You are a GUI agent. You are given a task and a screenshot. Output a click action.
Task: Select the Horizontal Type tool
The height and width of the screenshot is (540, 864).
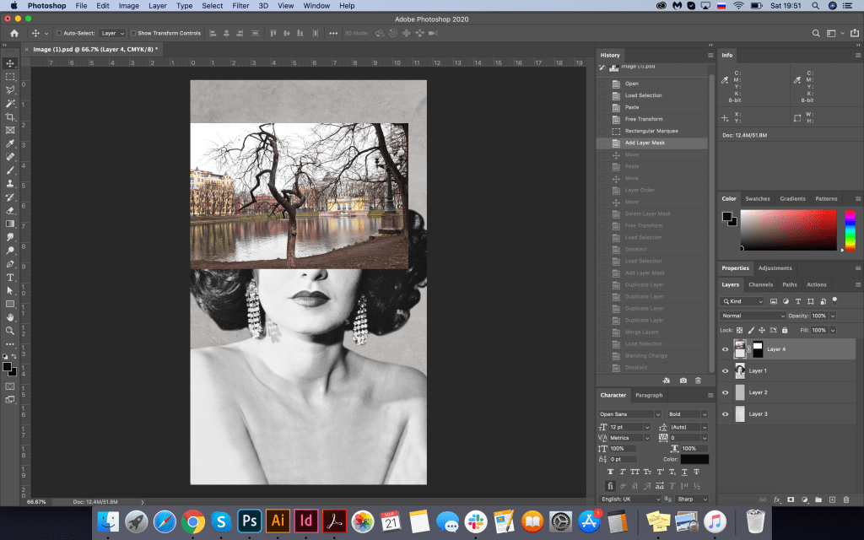(x=10, y=278)
